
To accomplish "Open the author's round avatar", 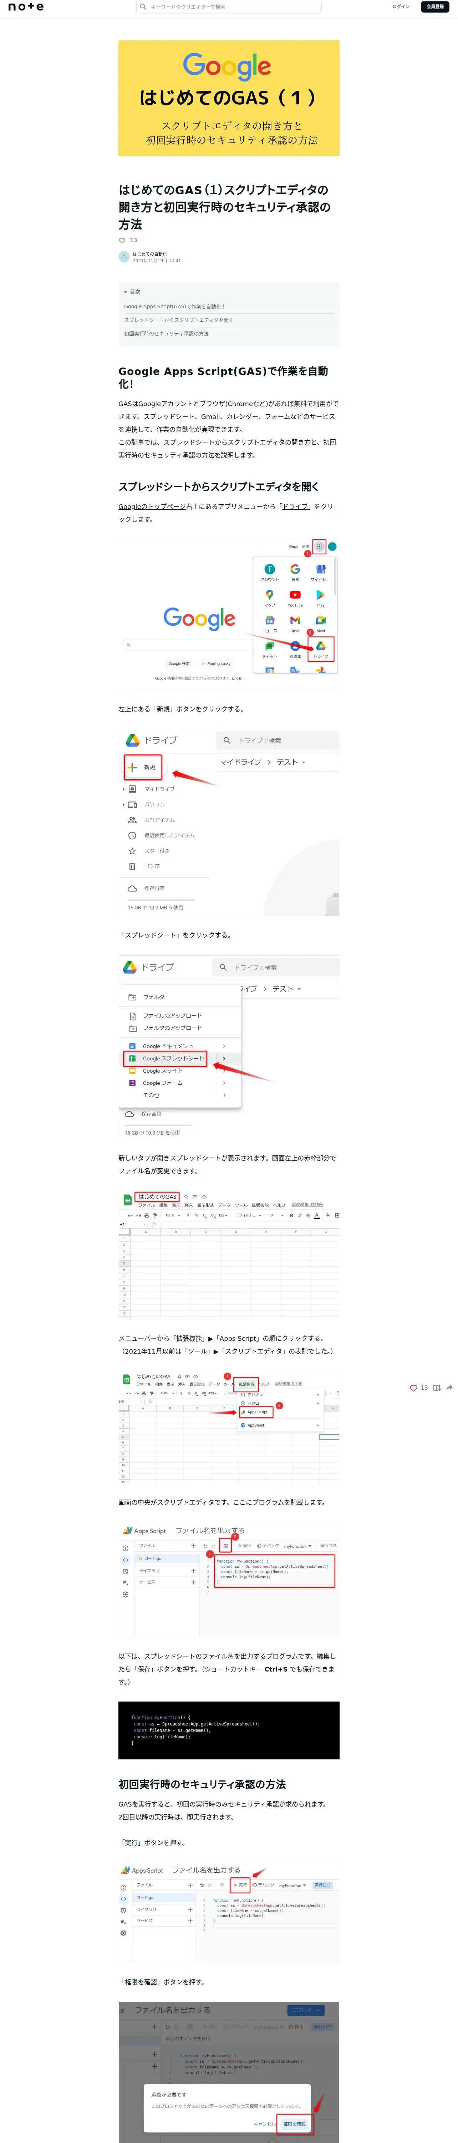I will pyautogui.click(x=124, y=257).
